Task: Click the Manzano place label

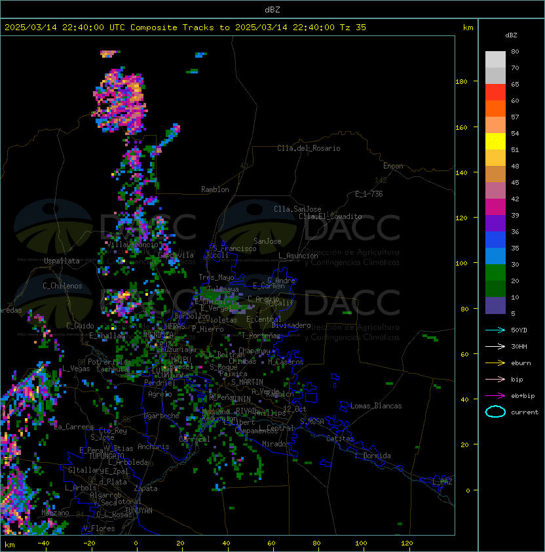Action: coord(55,513)
